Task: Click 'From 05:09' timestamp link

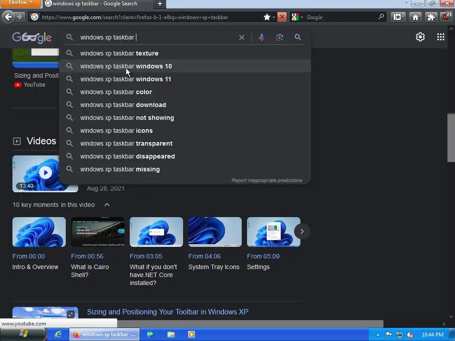Action: coord(263,256)
